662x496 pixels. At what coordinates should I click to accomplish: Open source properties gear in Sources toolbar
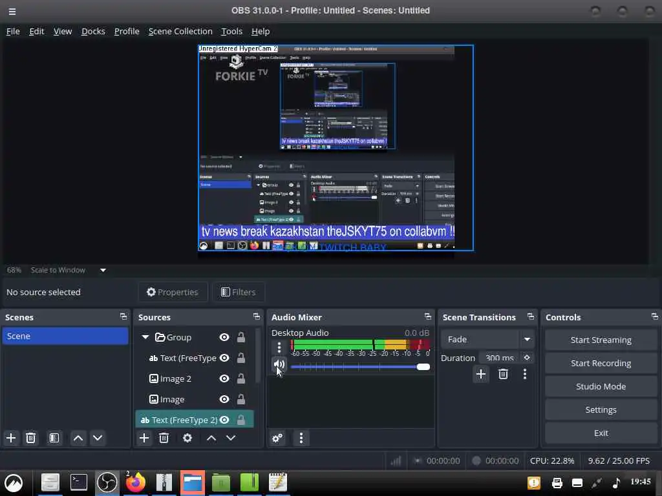tap(187, 438)
